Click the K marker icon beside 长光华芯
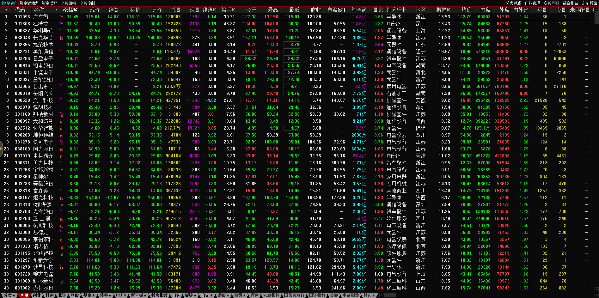The image size is (599, 298). [61, 38]
